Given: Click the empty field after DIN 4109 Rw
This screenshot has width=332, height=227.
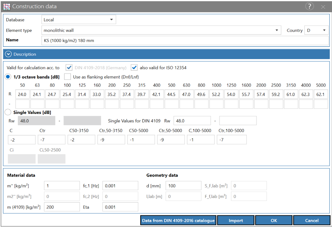Looking at the screenshot, I should [238, 121].
